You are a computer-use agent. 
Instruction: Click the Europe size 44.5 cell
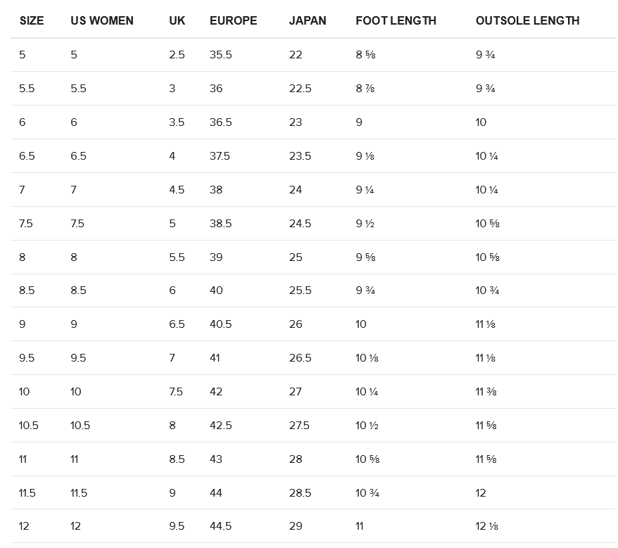221,526
